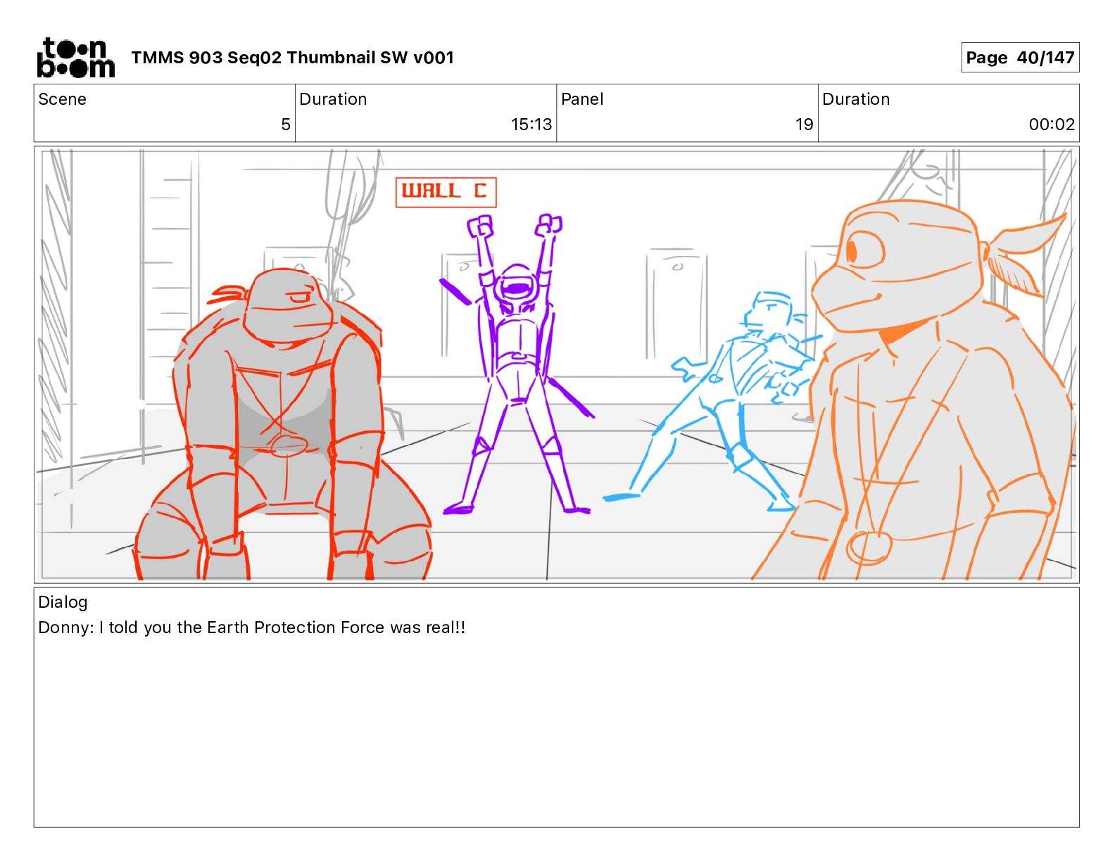Screen dimensions: 1115x861
Task: Select the panel number '19'
Action: click(x=804, y=125)
